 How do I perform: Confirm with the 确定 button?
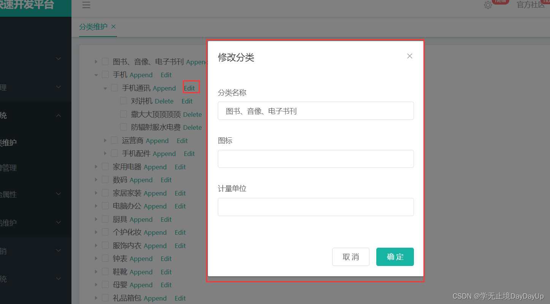395,257
